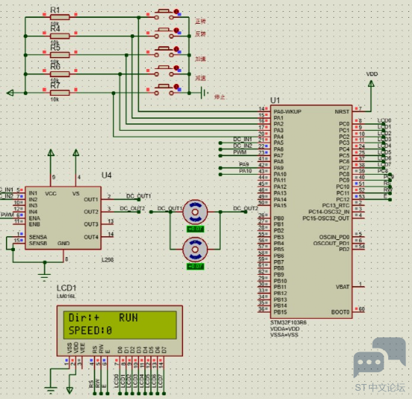Click the push button labeled 减速
Viewport: 412px width, 399px height.
[164, 71]
